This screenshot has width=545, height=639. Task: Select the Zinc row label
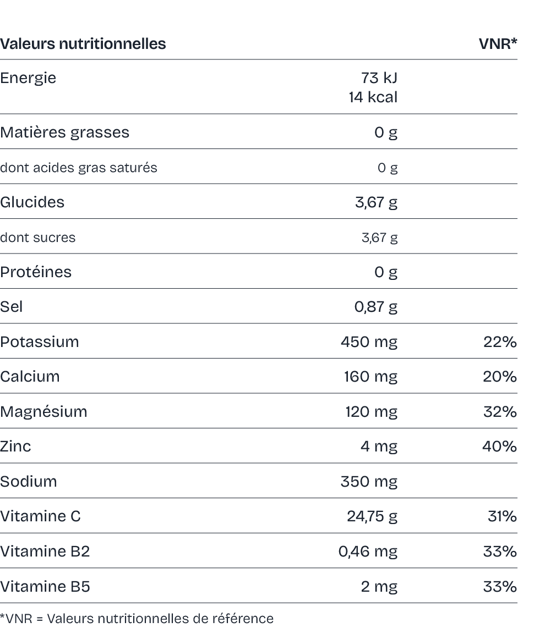coord(15,446)
